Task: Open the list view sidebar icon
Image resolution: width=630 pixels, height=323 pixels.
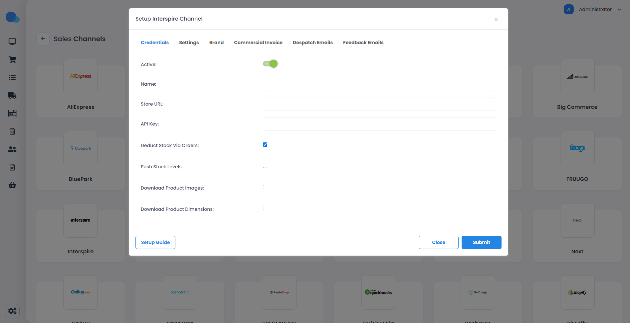Action: coord(12,78)
